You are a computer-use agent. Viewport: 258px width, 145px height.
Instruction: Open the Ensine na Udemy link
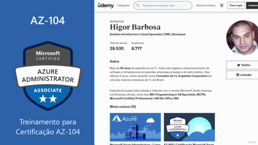(x=206, y=5)
